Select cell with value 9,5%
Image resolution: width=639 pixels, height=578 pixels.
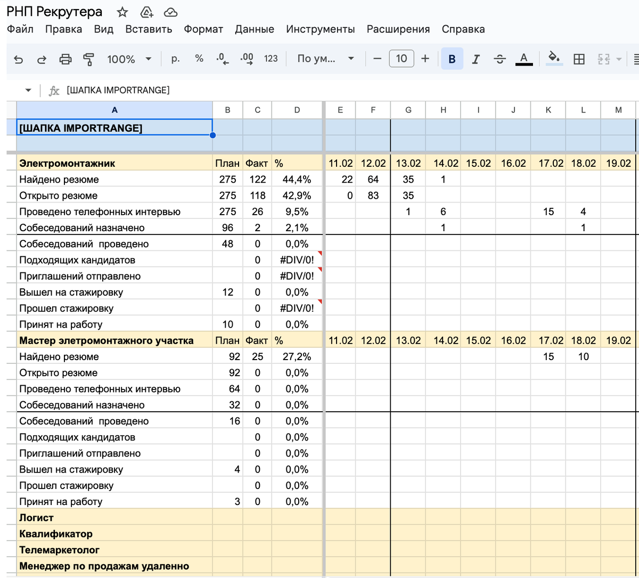(x=297, y=211)
